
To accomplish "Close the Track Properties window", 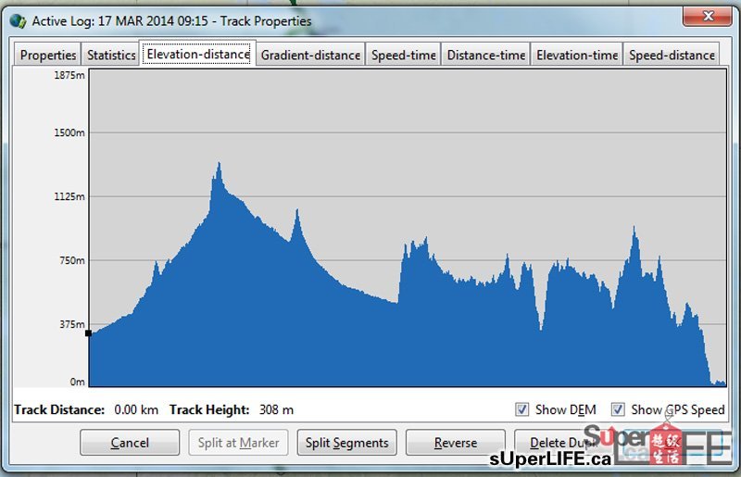I will coord(708,16).
